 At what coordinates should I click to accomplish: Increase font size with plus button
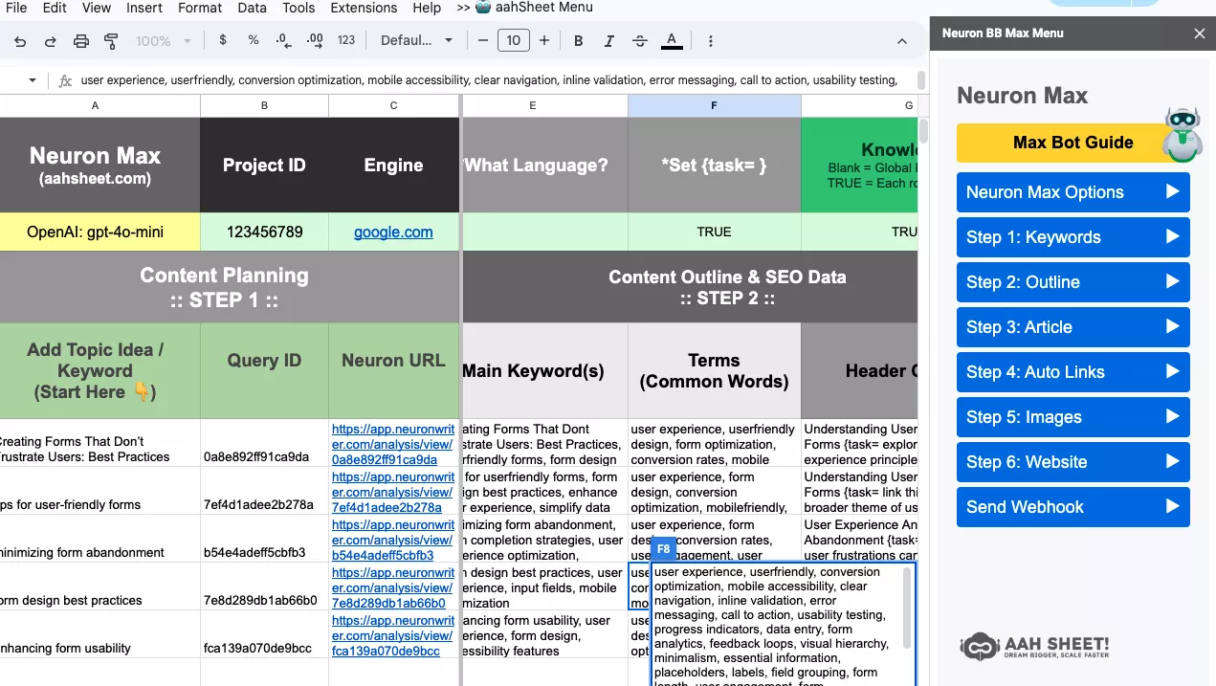[544, 40]
